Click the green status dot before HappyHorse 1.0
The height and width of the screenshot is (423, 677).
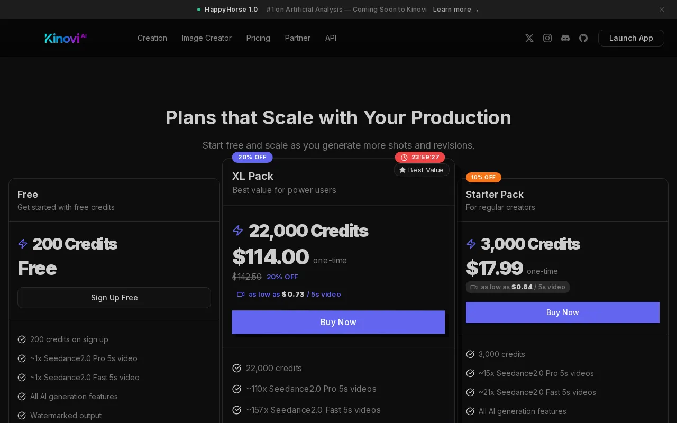[199, 10]
